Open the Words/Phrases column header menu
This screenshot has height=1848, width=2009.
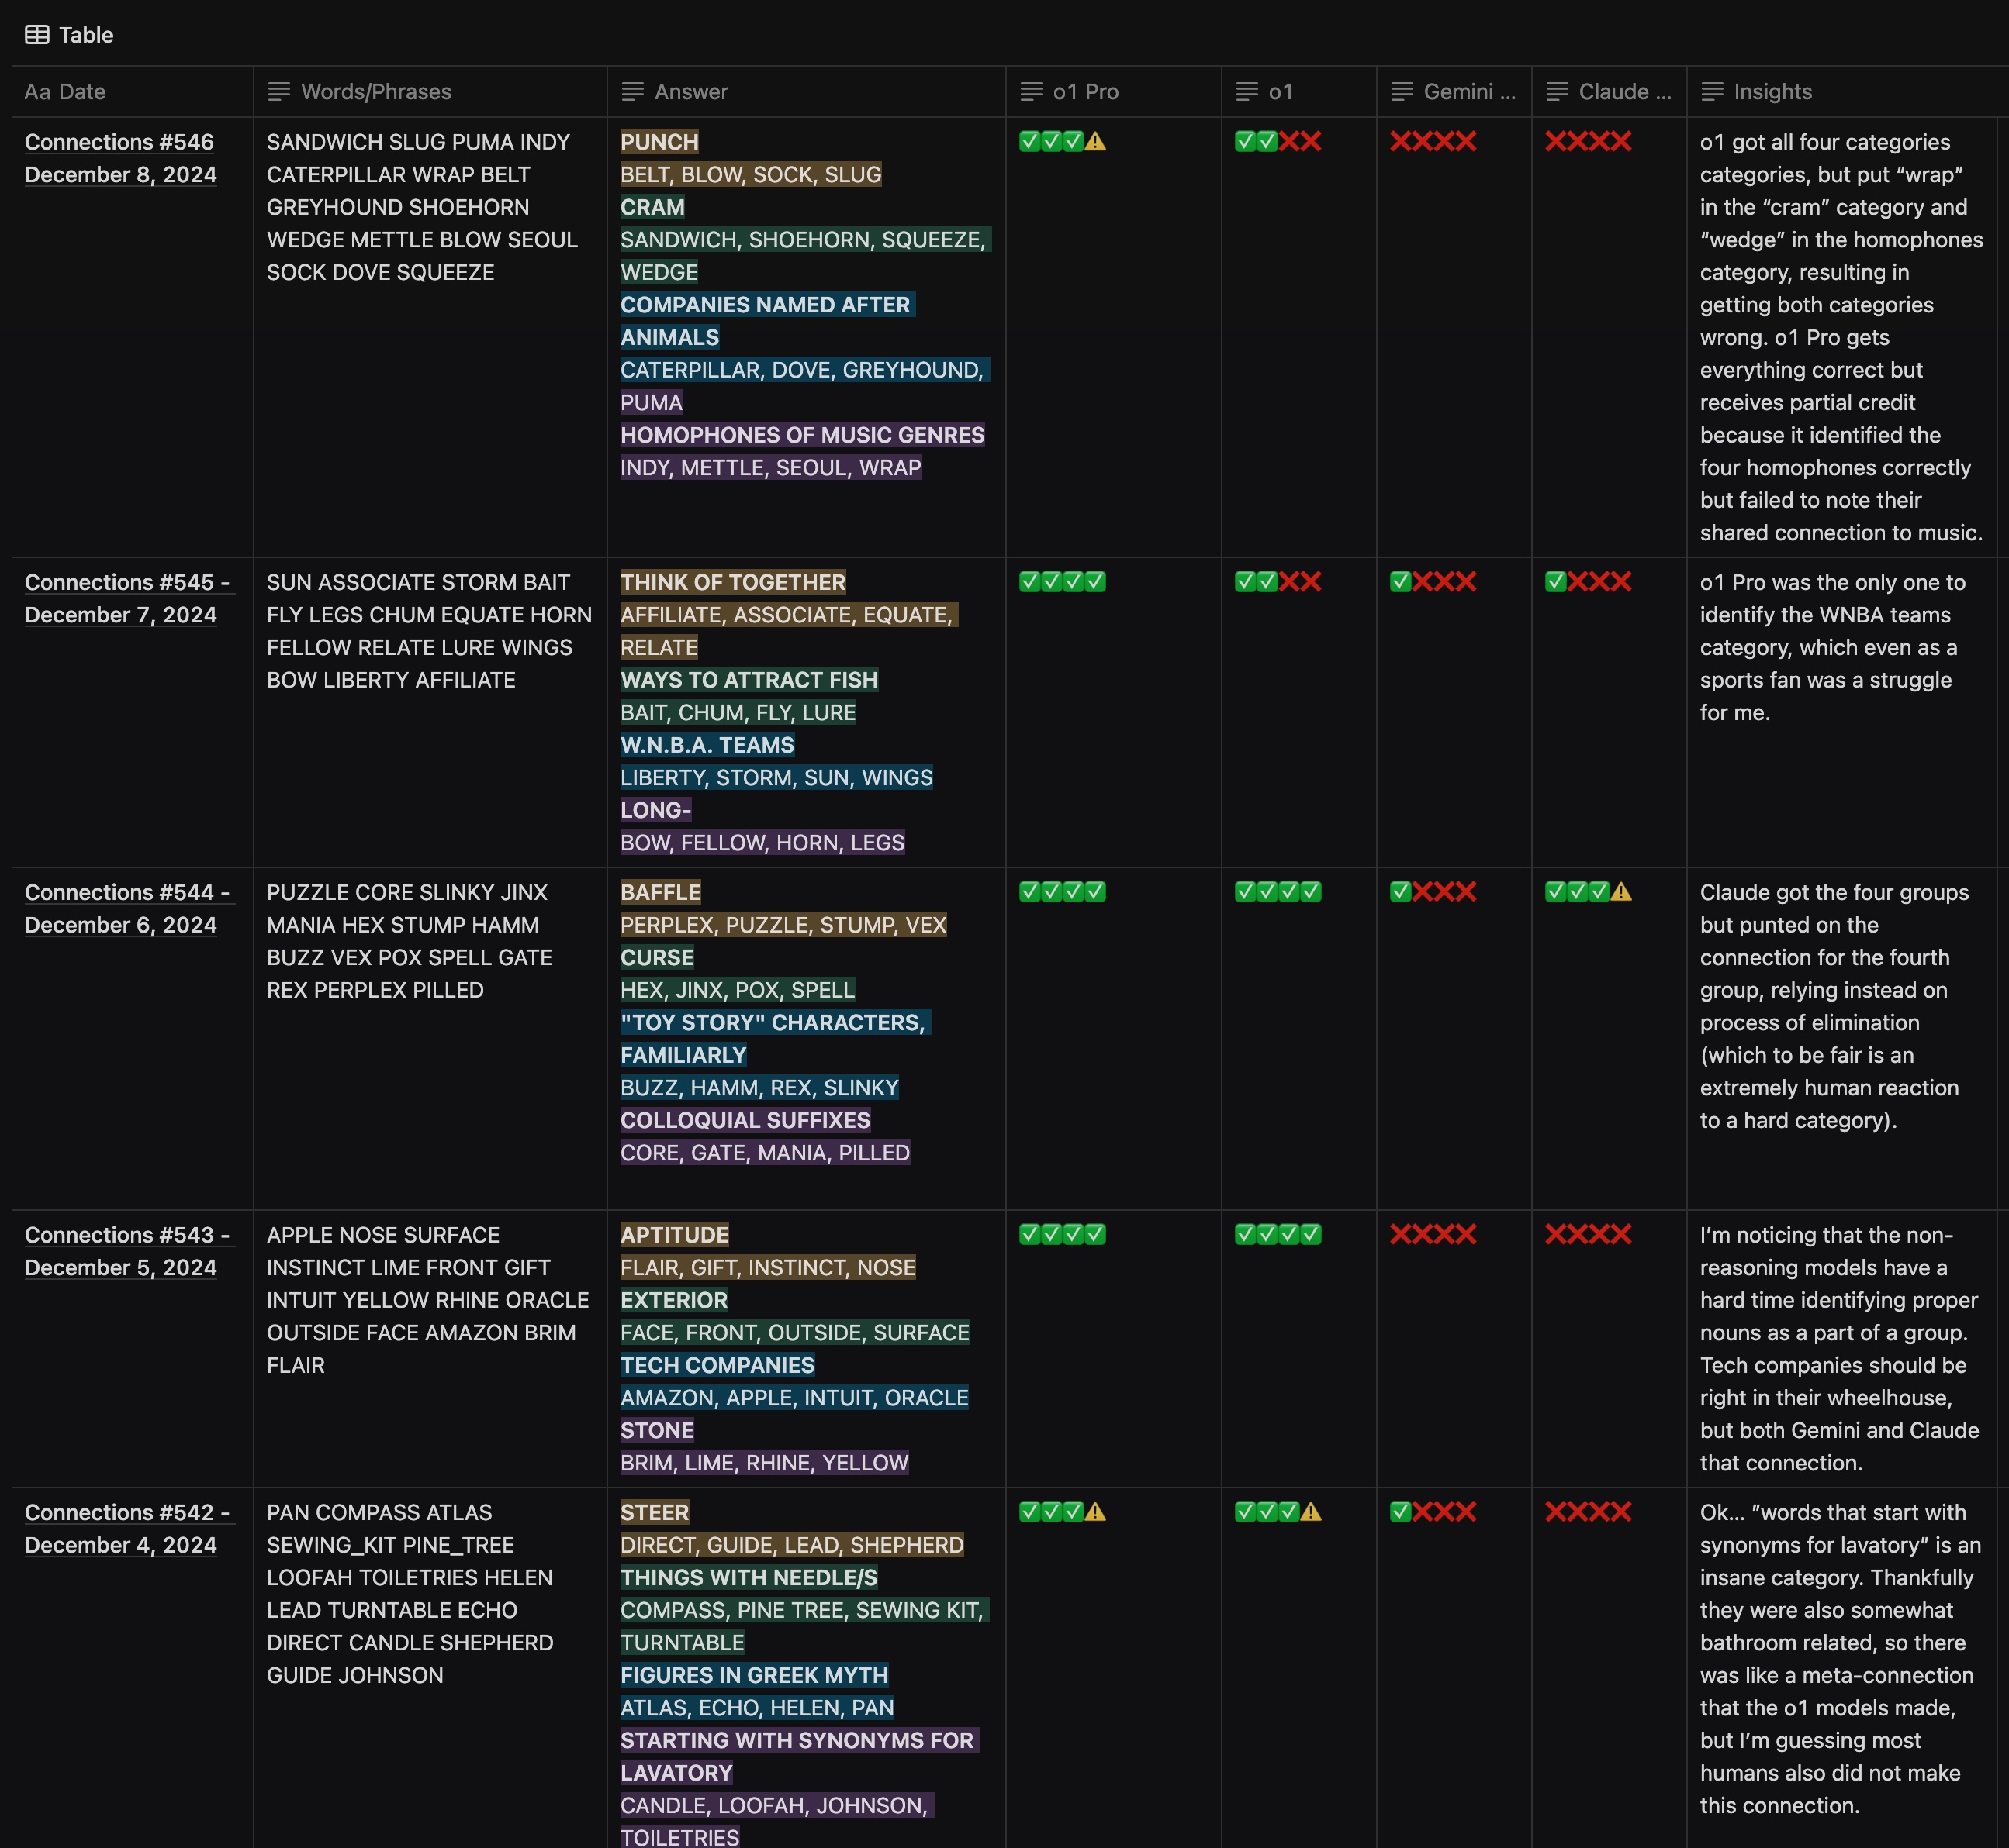(x=430, y=92)
